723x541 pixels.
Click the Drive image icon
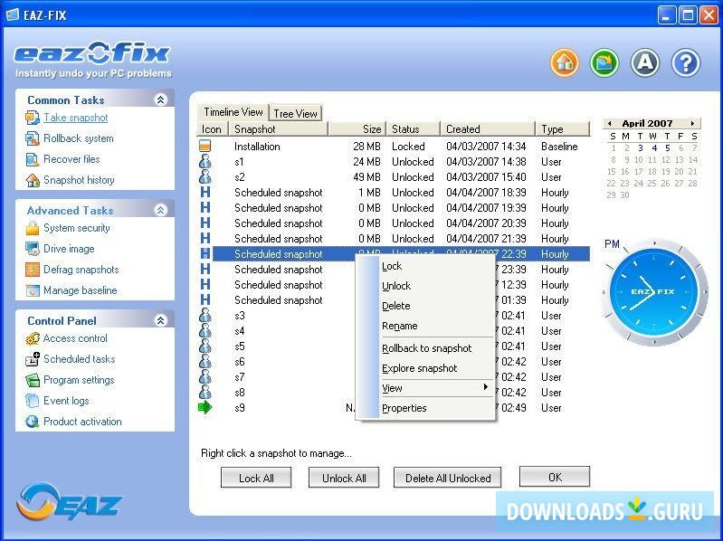[33, 249]
